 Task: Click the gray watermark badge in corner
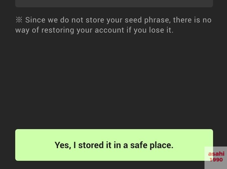[216, 158]
